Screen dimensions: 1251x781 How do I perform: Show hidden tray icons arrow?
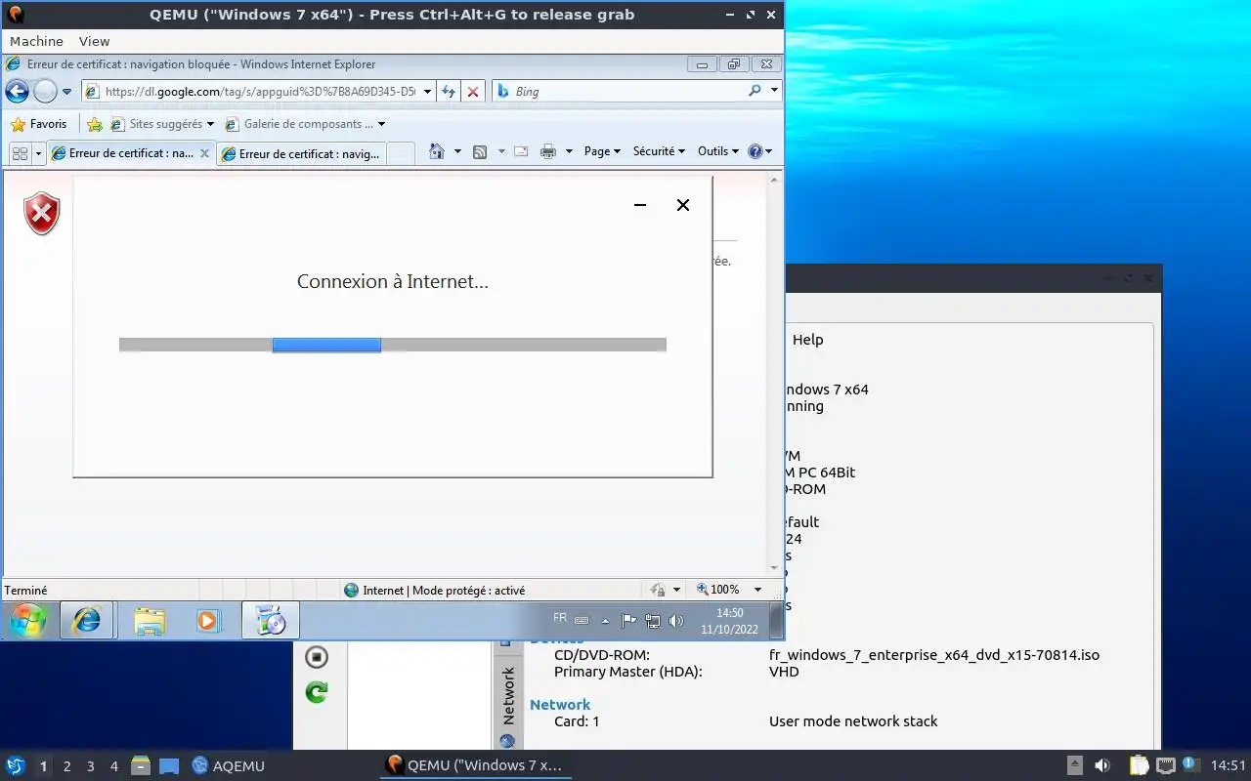click(605, 621)
